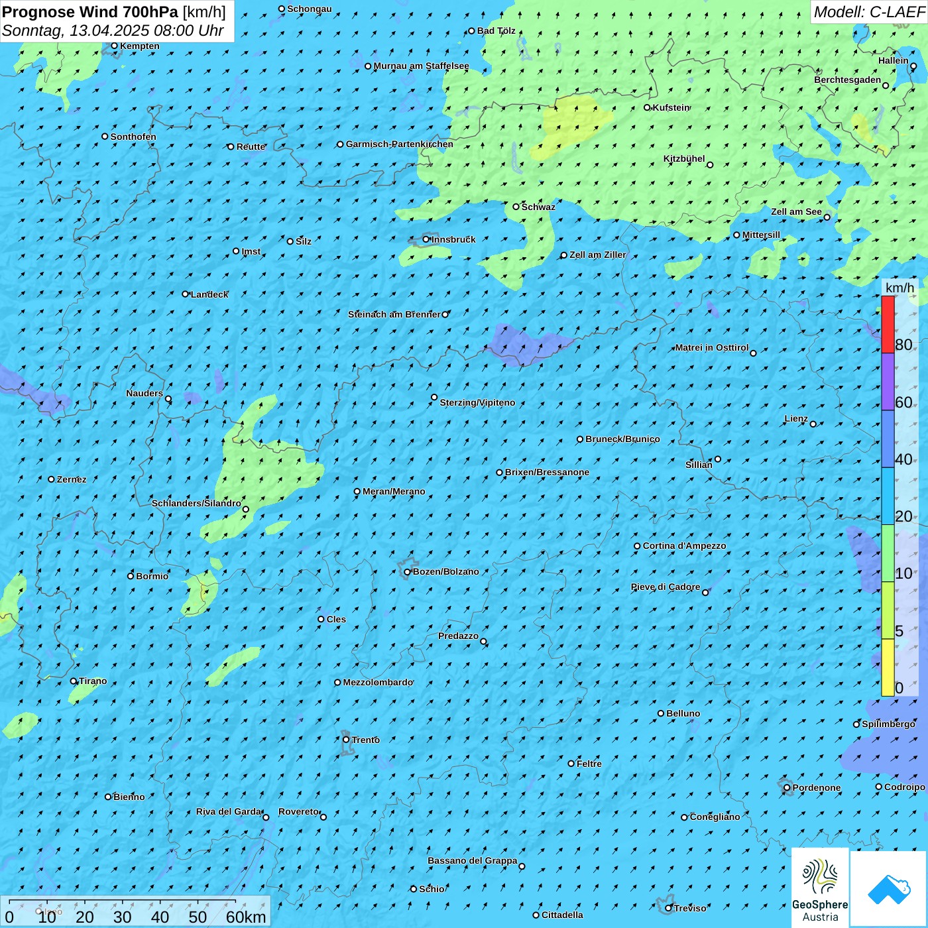
Task: Click the 'Tirano' label
Action: click(93, 681)
